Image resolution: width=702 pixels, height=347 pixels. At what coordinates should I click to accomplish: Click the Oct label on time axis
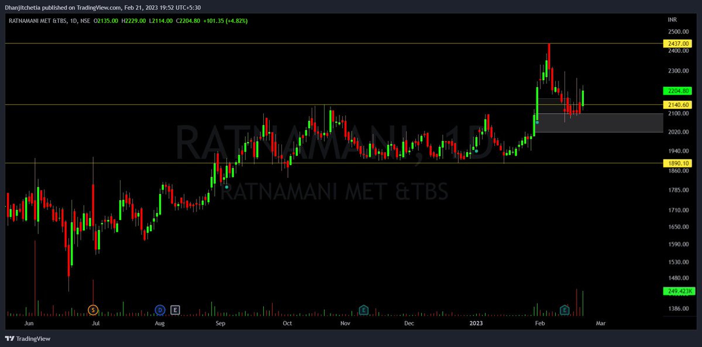287,322
